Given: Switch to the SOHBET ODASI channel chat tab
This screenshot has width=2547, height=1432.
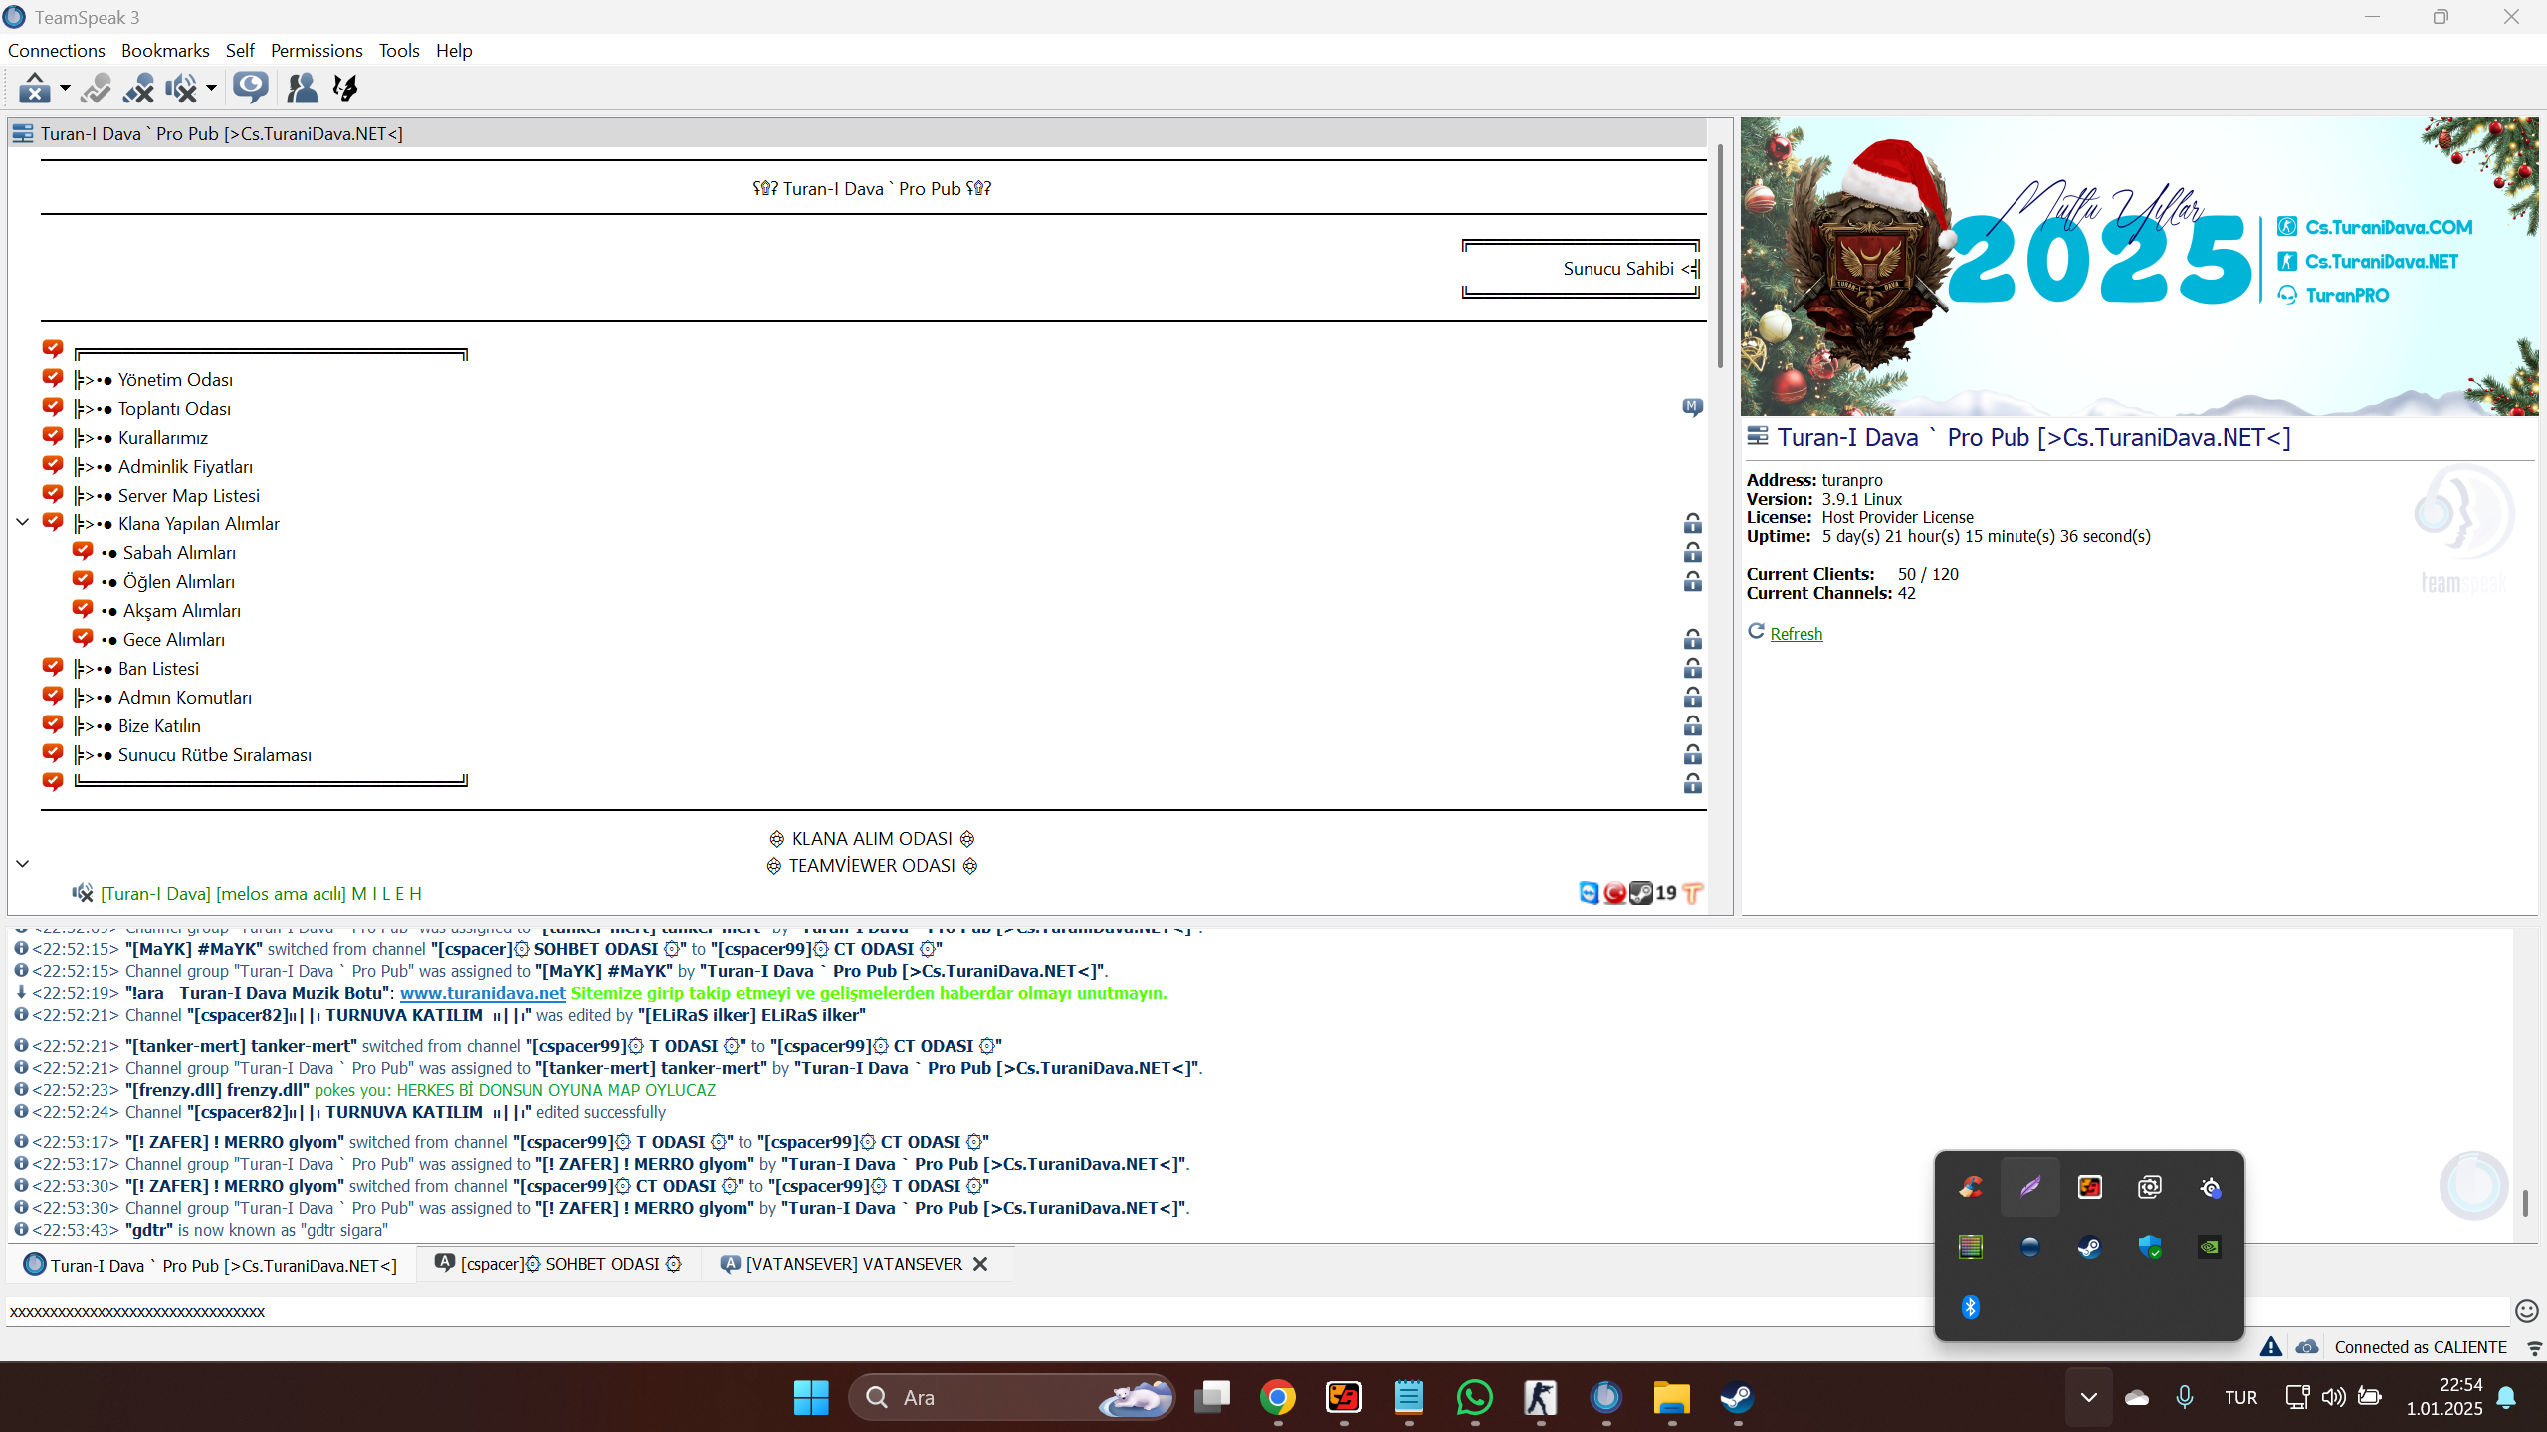Looking at the screenshot, I should pyautogui.click(x=559, y=1264).
